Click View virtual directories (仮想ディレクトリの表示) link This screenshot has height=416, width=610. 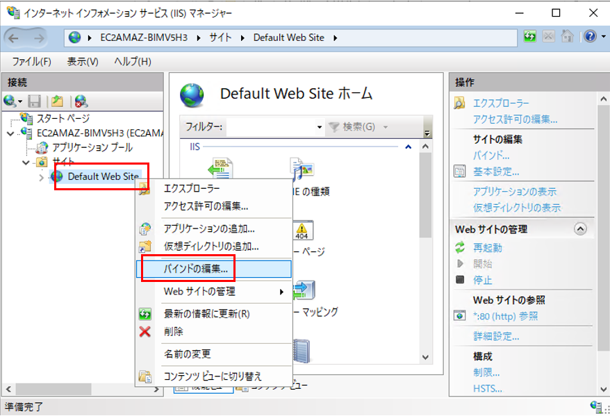517,208
